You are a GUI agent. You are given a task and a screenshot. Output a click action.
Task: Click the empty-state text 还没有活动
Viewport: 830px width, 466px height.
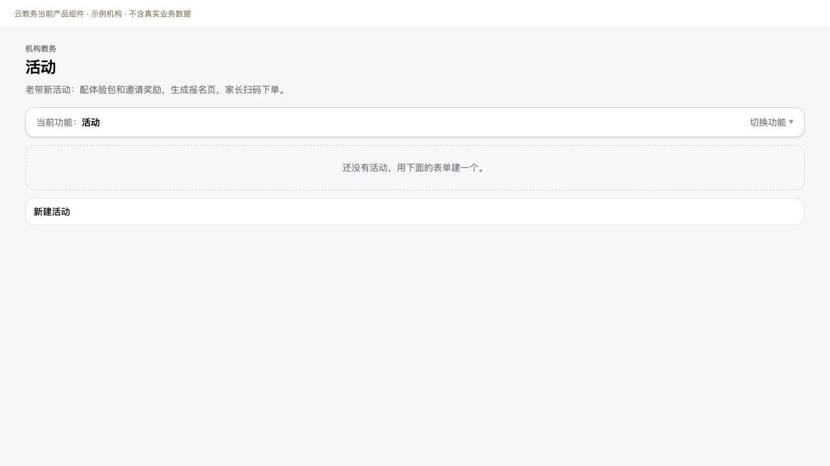coord(415,168)
